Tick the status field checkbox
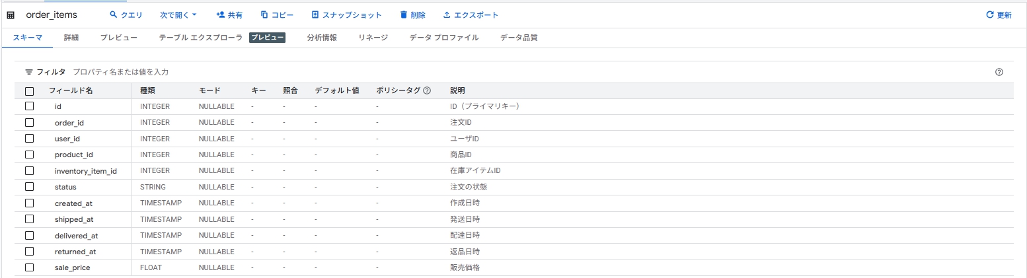The height and width of the screenshot is (278, 1027). tap(29, 187)
